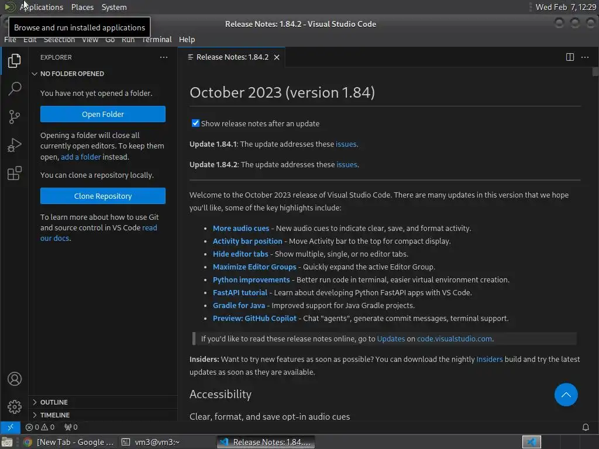599x449 pixels.
Task: Open the Python improvements link
Action: pos(251,280)
